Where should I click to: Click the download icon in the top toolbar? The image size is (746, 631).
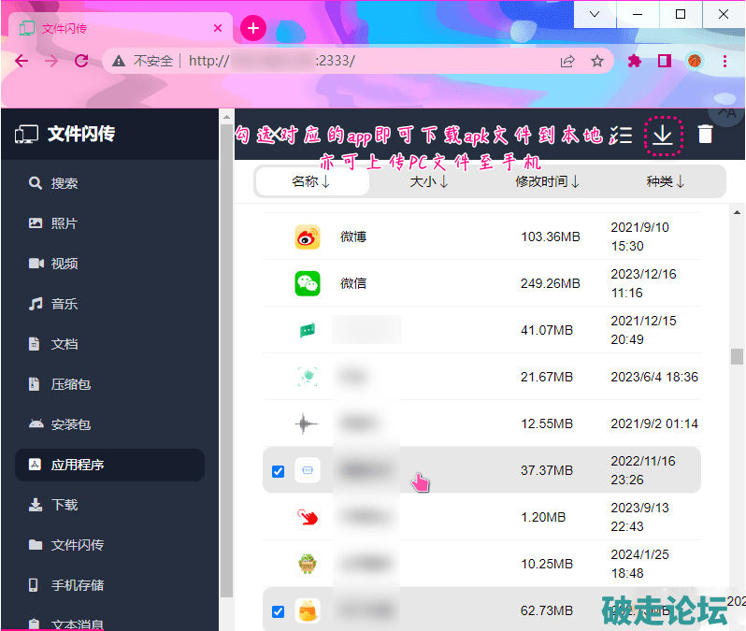click(x=663, y=135)
